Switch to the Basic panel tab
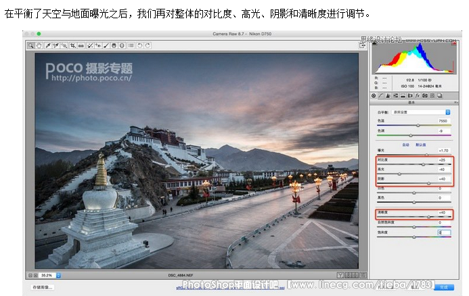 [x=374, y=95]
